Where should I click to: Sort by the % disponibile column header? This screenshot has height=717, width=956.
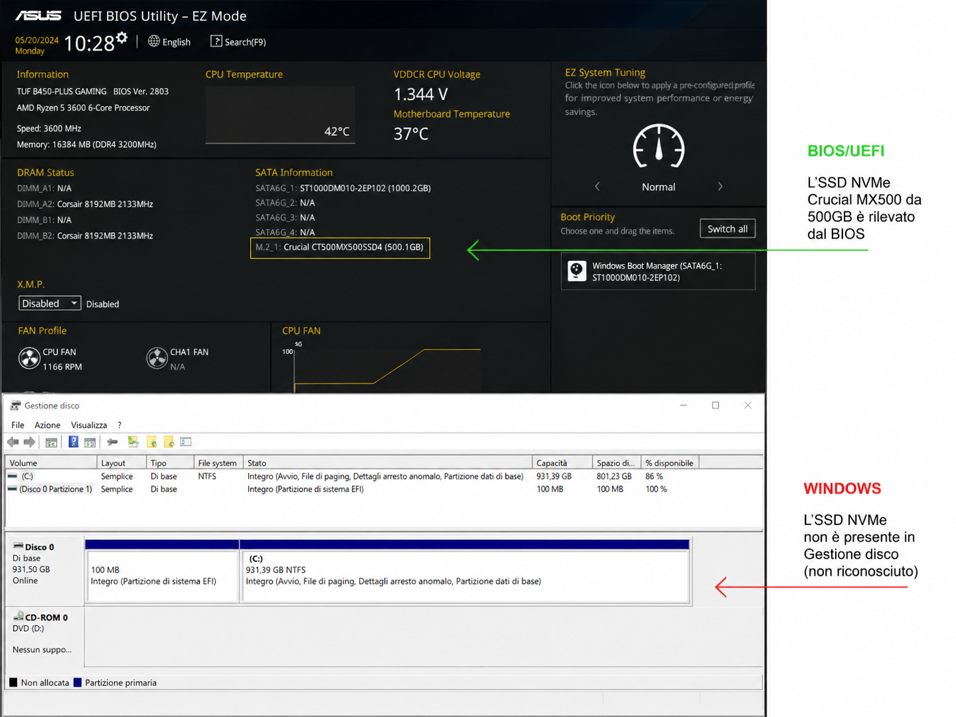coord(669,463)
